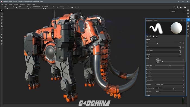Toggle size pen pressure icon in Properties
Screen dimensions: 190x107
click(x=183, y=43)
